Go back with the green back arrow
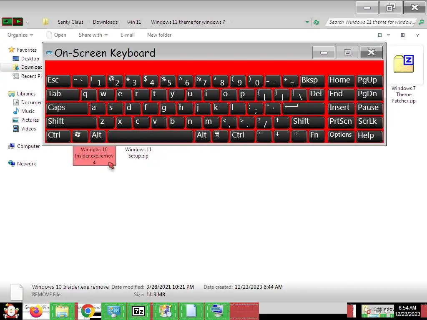427x320 pixels. point(7,22)
